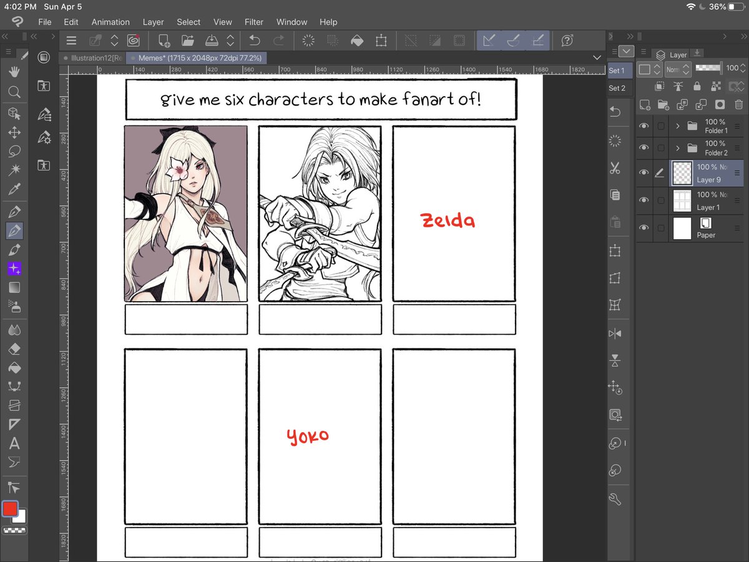Open wrench settings in quick access
This screenshot has height=562, width=749.
(x=615, y=499)
